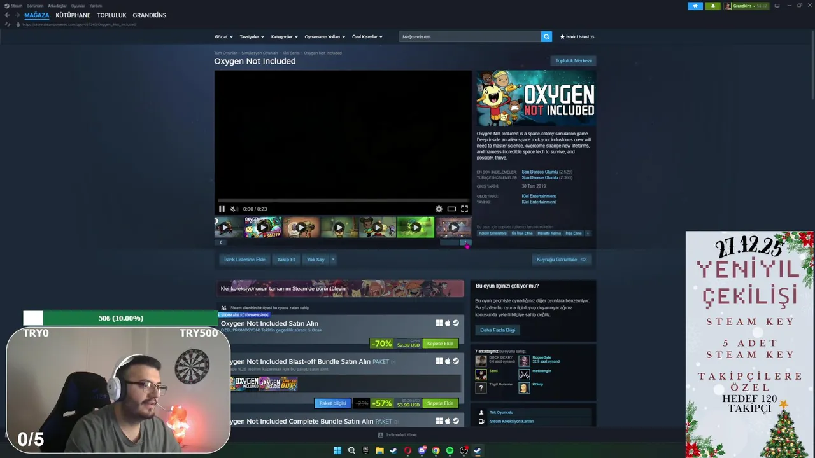Expand the Oynamanın Yolları menu
Image resolution: width=815 pixels, height=458 pixels.
[325, 36]
